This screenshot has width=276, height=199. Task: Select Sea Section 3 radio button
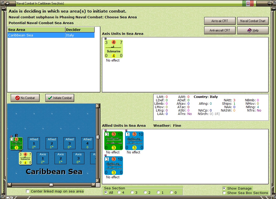[x=132, y=192]
